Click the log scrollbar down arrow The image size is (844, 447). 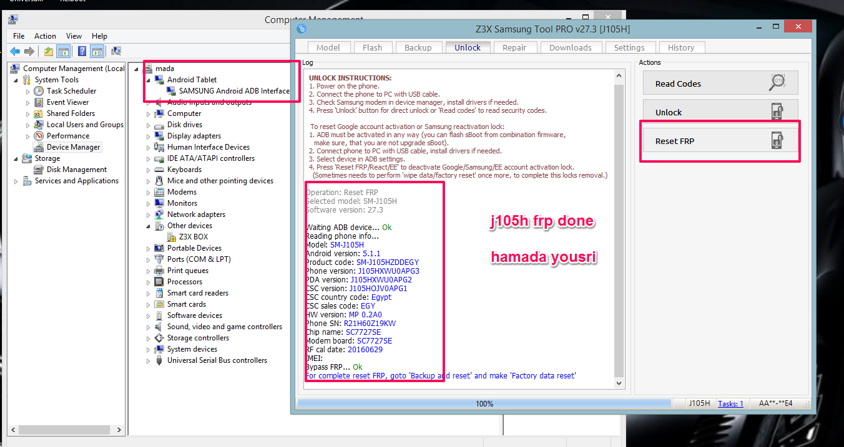click(619, 383)
